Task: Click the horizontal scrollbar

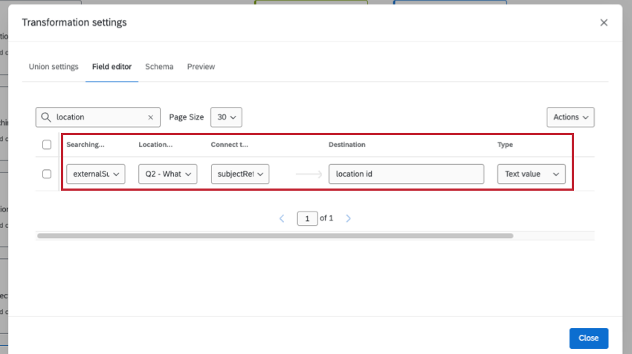Action: coord(275,236)
